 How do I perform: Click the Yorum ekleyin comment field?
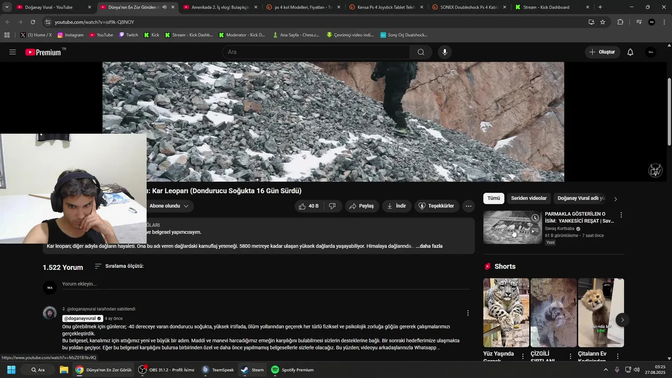click(x=266, y=284)
